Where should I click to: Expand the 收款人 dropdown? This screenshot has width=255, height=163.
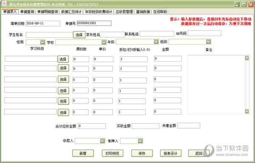[x=102, y=141]
